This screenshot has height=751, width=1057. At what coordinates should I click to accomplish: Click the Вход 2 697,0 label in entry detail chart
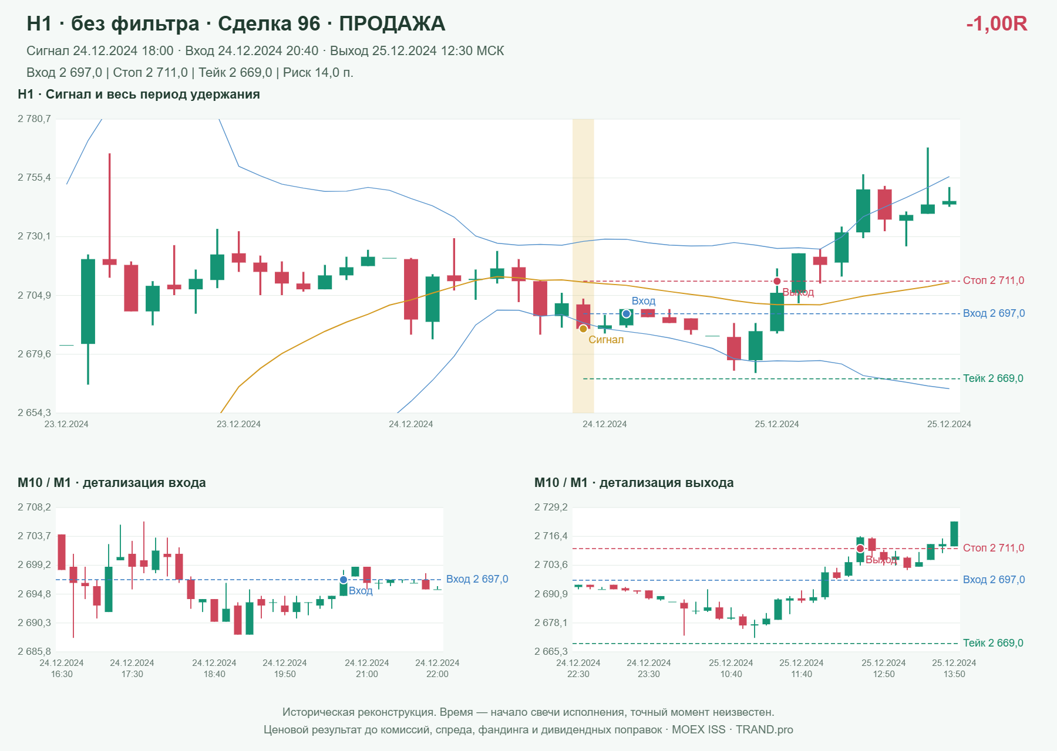tap(477, 579)
